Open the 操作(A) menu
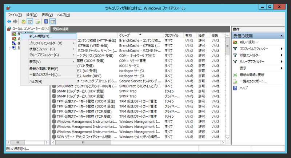Image resolution: width=291 pixels, height=158 pixels. tap(32, 15)
